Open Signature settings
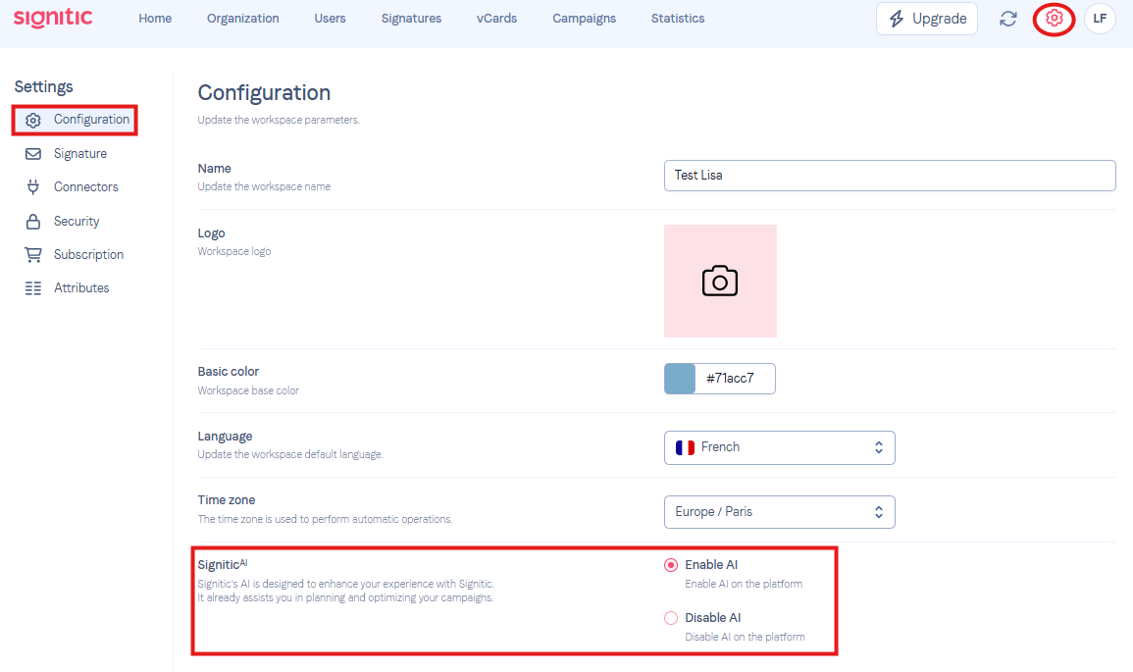 pyautogui.click(x=80, y=154)
